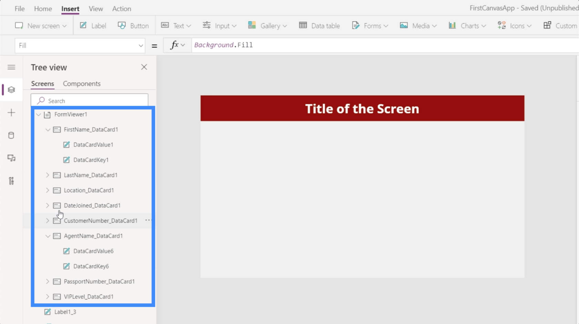Close the Tree view panel
Viewport: 579px width, 324px height.
144,67
